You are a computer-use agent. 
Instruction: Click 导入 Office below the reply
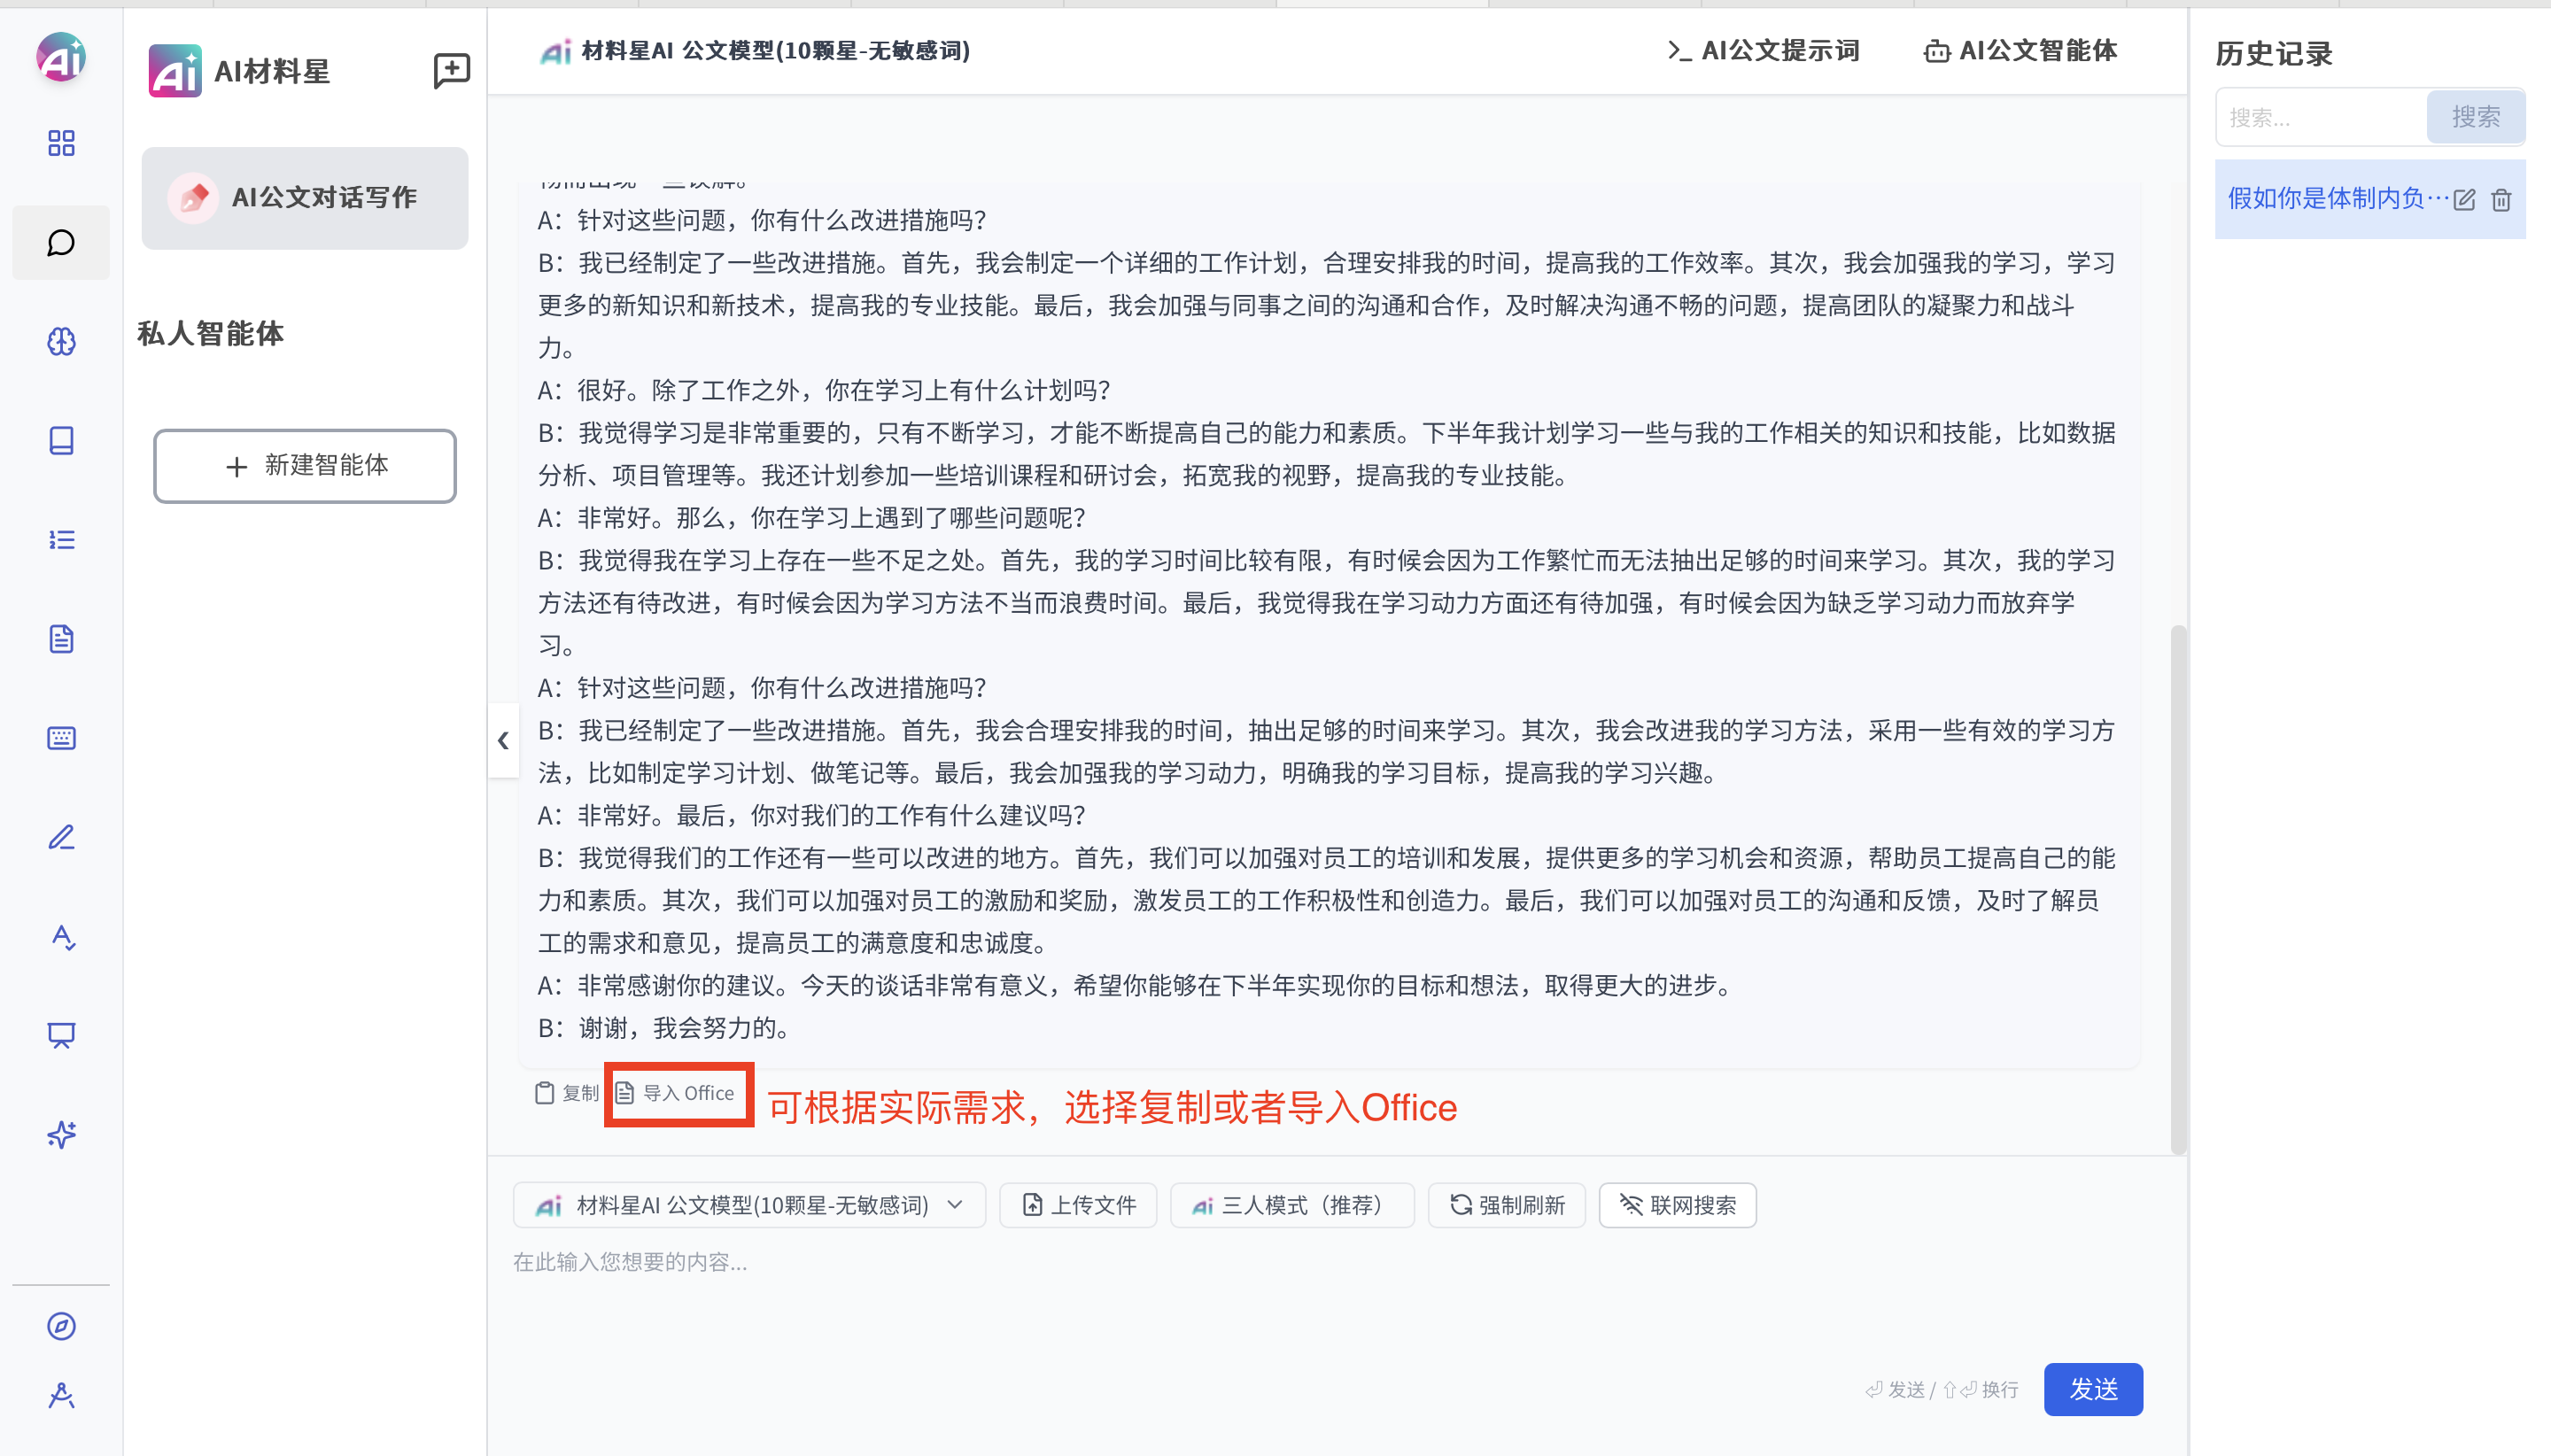676,1093
